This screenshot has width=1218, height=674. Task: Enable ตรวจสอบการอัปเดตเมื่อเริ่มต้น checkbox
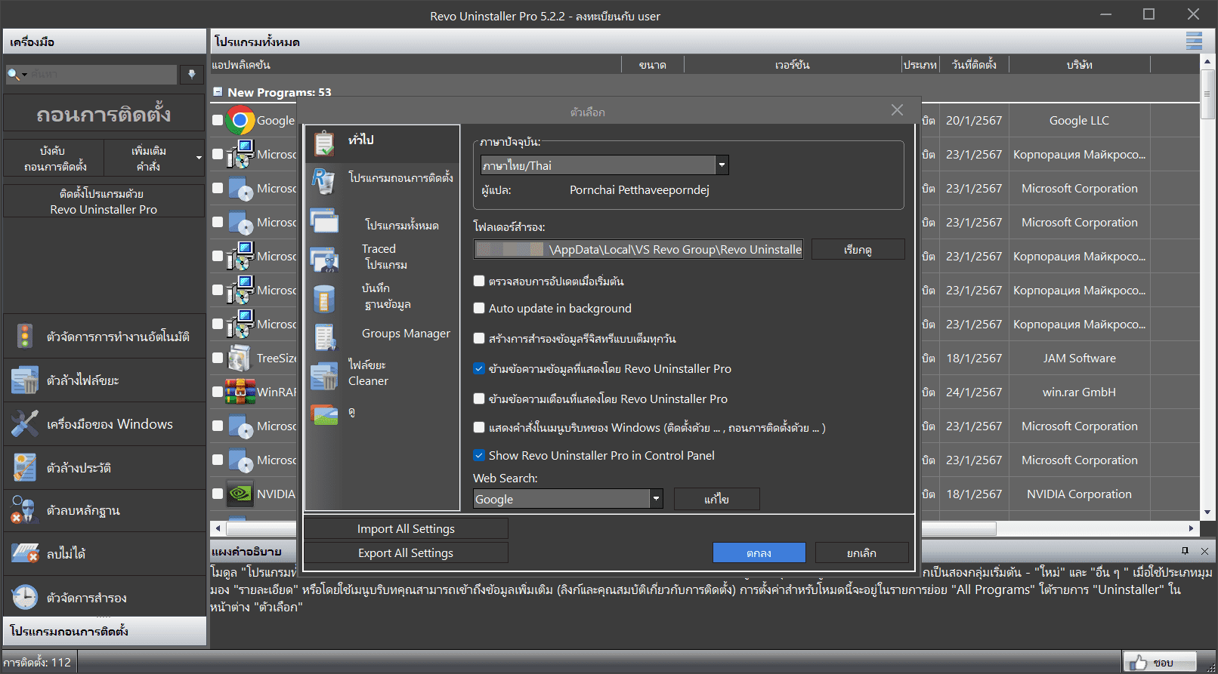[479, 281]
